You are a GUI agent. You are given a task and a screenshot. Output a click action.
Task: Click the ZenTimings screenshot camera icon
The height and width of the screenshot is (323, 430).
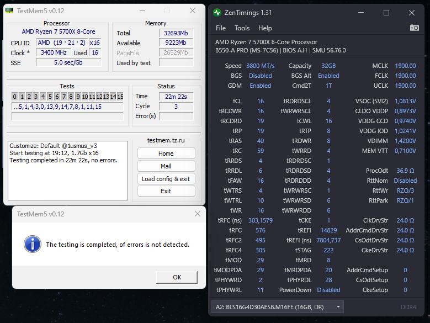point(414,28)
